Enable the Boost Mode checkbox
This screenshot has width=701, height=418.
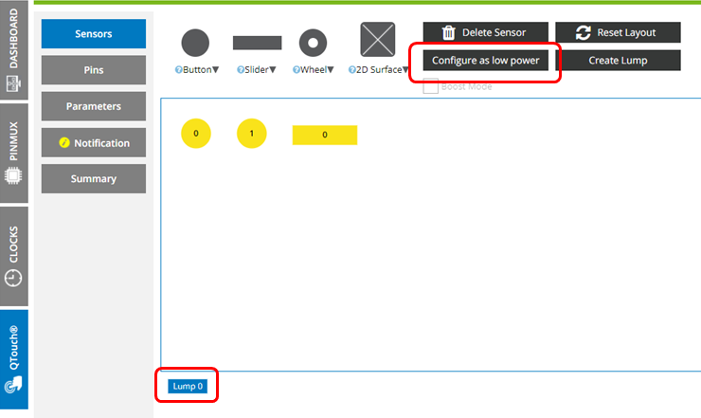(430, 87)
